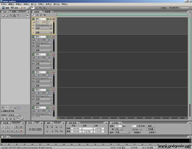The height and width of the screenshot is (149, 192).
Task: Open automation mode 读取 dropdown on 音轨 4
Action: click(x=44, y=86)
